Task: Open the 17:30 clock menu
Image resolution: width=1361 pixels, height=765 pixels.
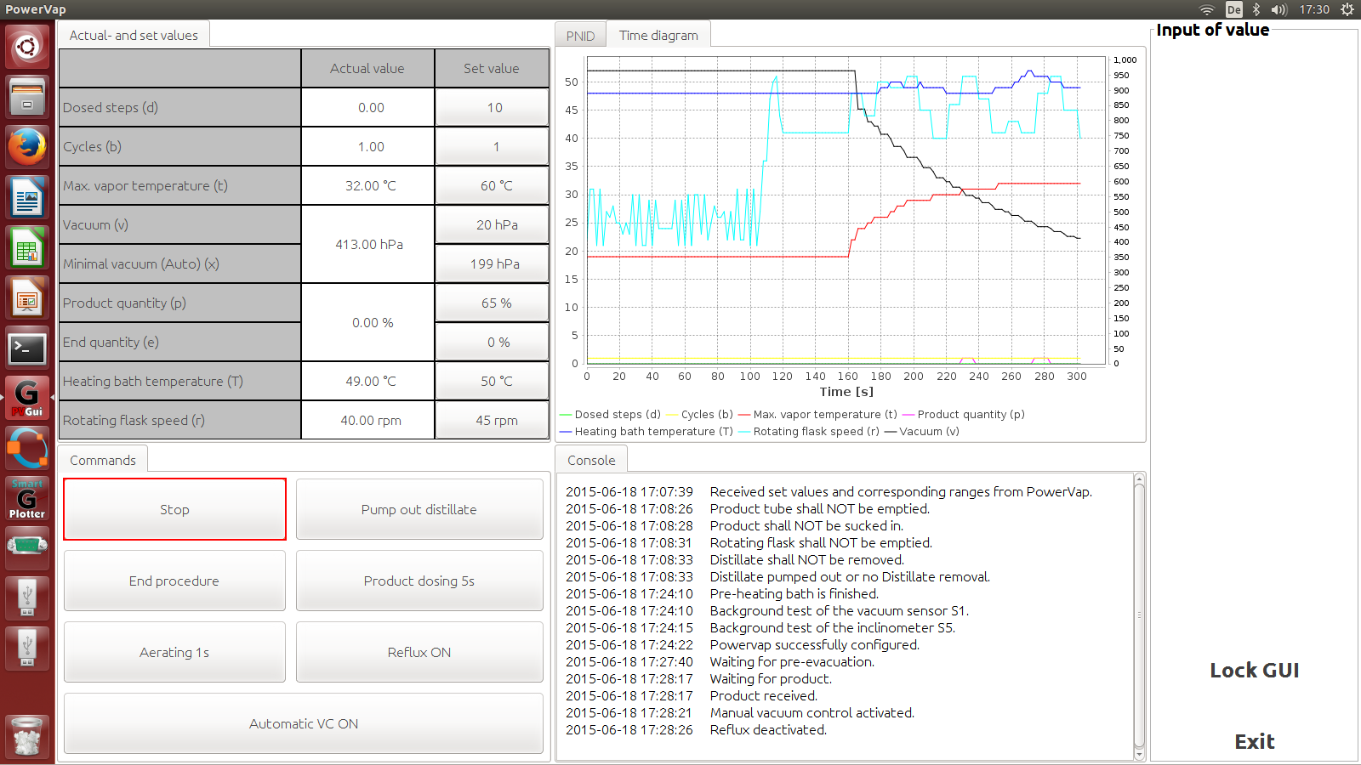Action: coord(1314,9)
